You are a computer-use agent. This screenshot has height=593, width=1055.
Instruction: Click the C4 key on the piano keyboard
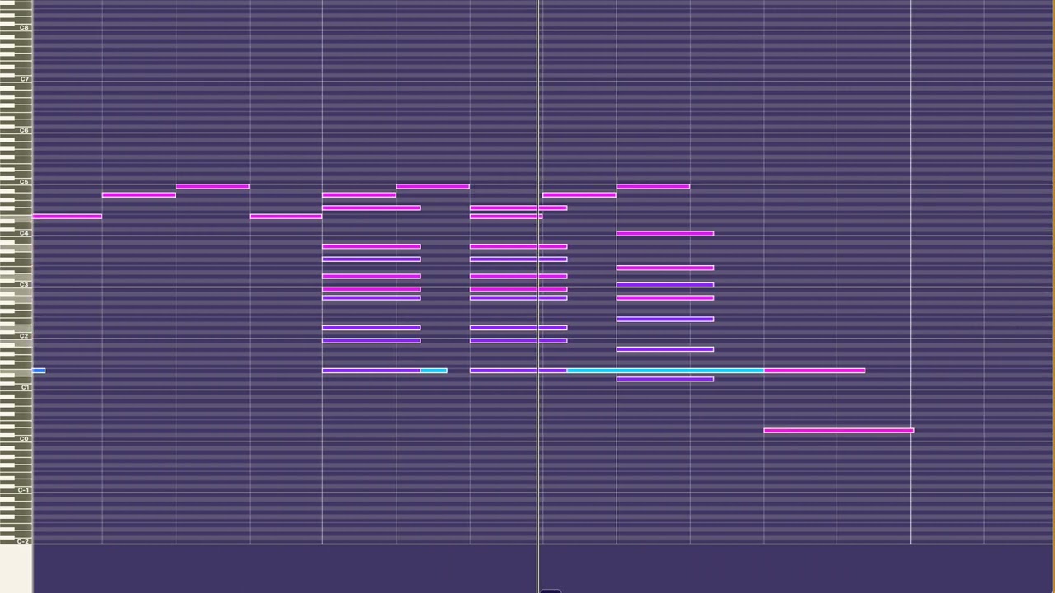pyautogui.click(x=16, y=234)
